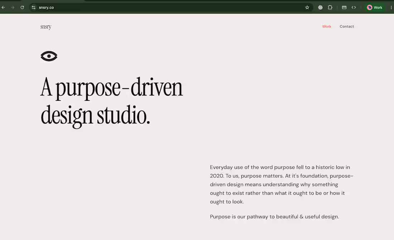Open the Work profile switcher

[375, 8]
